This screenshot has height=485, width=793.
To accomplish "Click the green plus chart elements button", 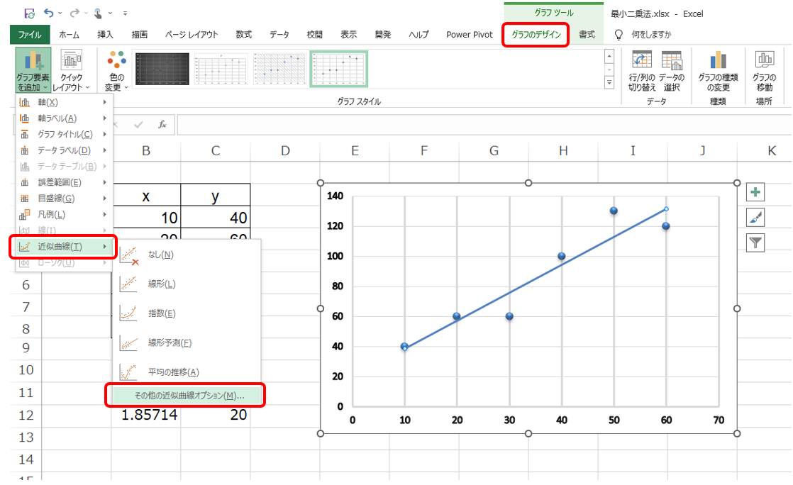I will (755, 192).
